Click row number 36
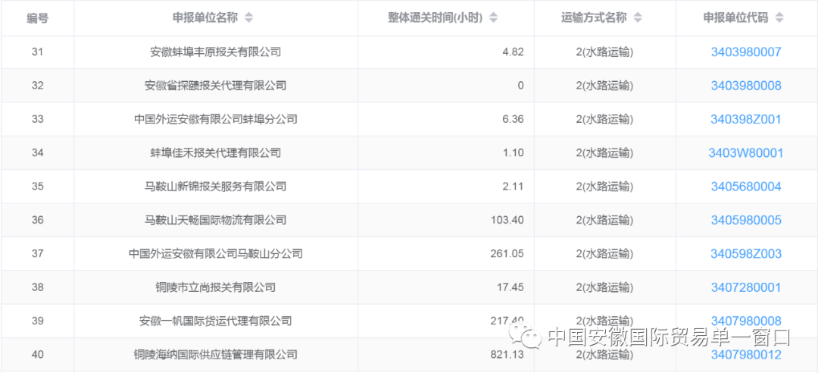The height and width of the screenshot is (373, 818). [38, 221]
